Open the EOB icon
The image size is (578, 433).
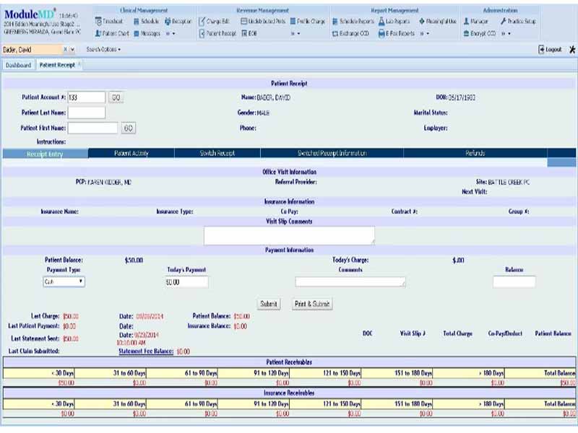tap(244, 33)
